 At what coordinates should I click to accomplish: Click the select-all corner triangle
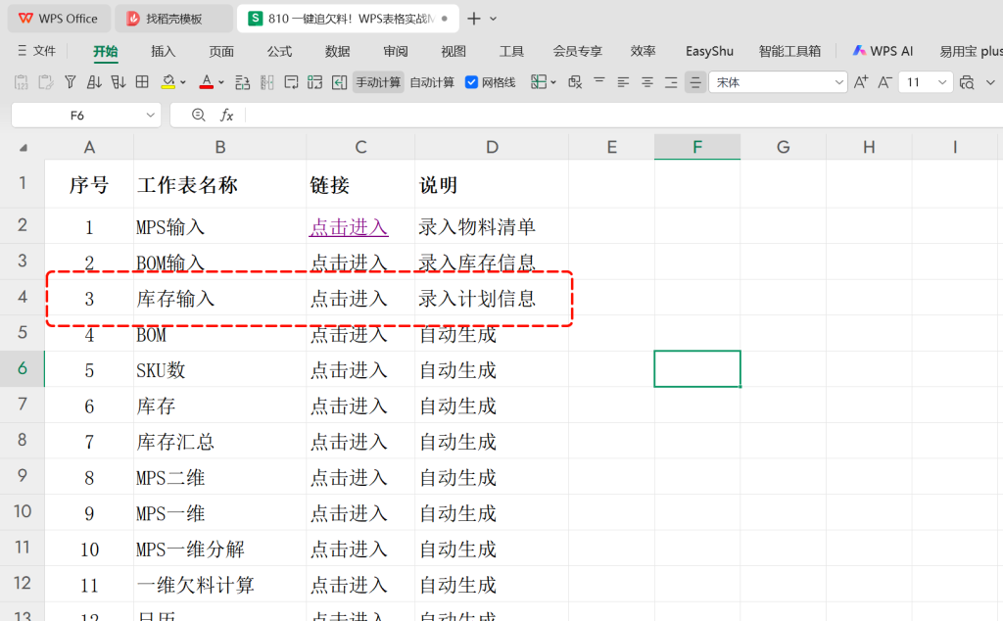24,148
